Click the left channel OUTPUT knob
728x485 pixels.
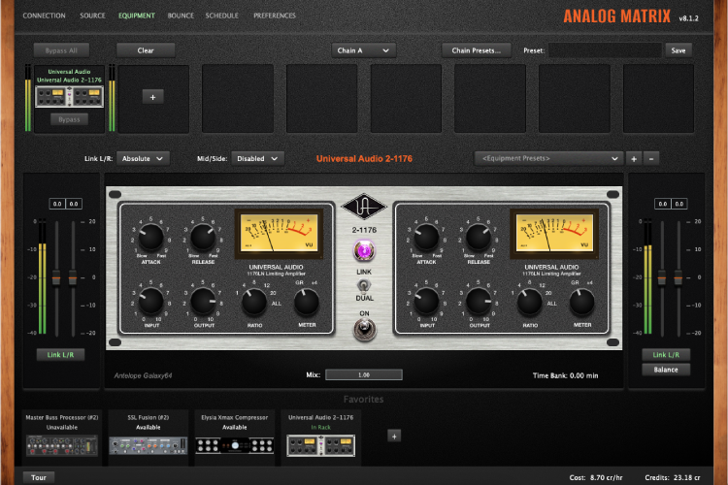[203, 301]
